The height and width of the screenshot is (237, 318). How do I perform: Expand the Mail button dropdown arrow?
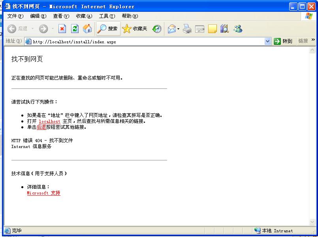pos(178,29)
